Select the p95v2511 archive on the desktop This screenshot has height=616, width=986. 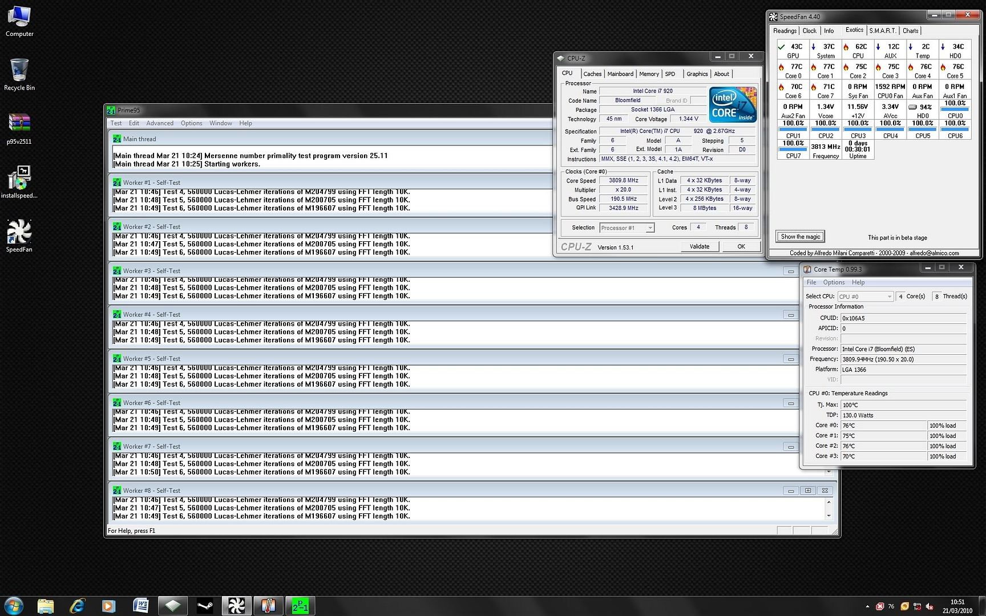click(x=19, y=128)
